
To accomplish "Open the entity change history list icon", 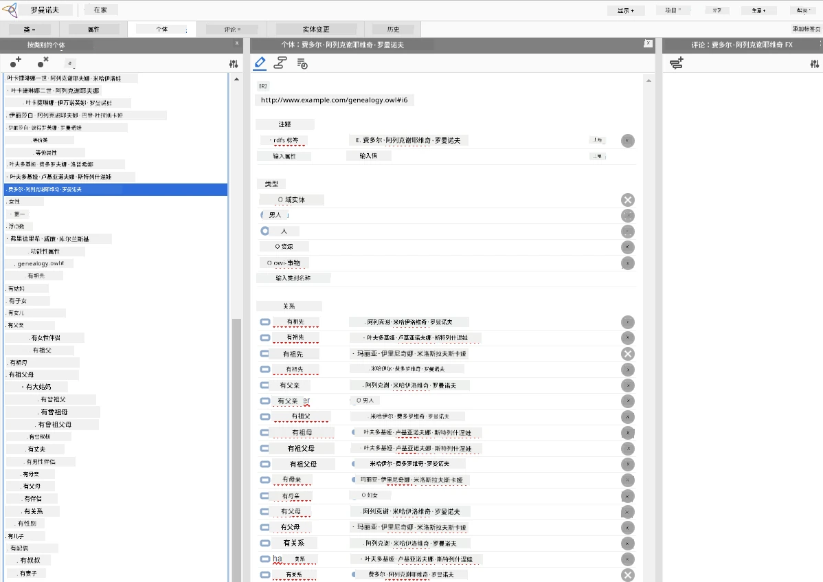I will coord(302,64).
